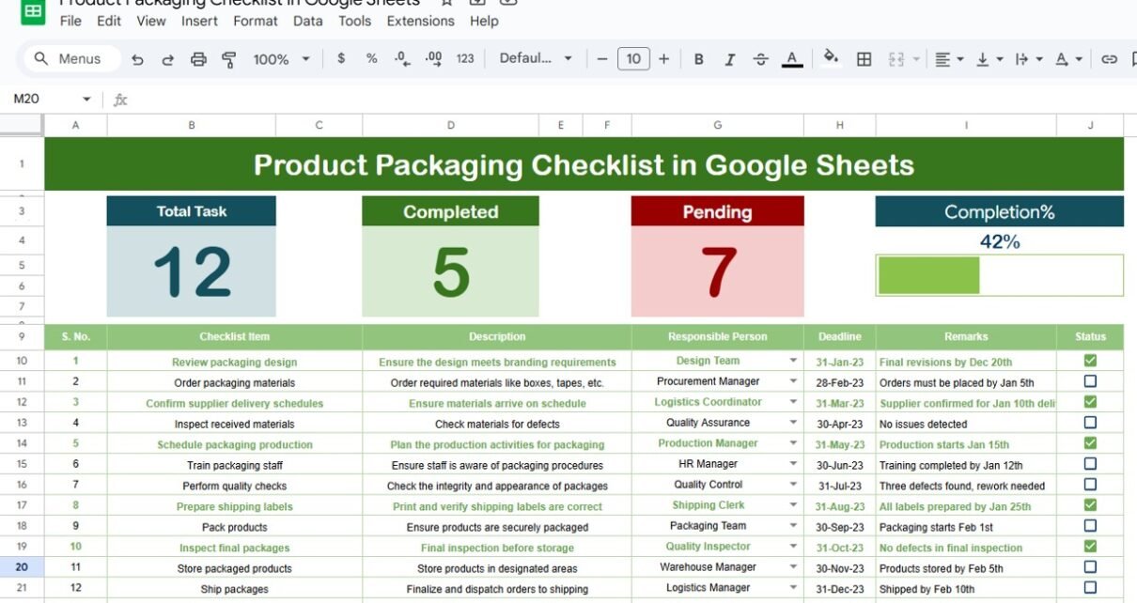Viewport: 1137px width, 603px height.
Task: Check the Ship packages status box
Action: coord(1090,588)
